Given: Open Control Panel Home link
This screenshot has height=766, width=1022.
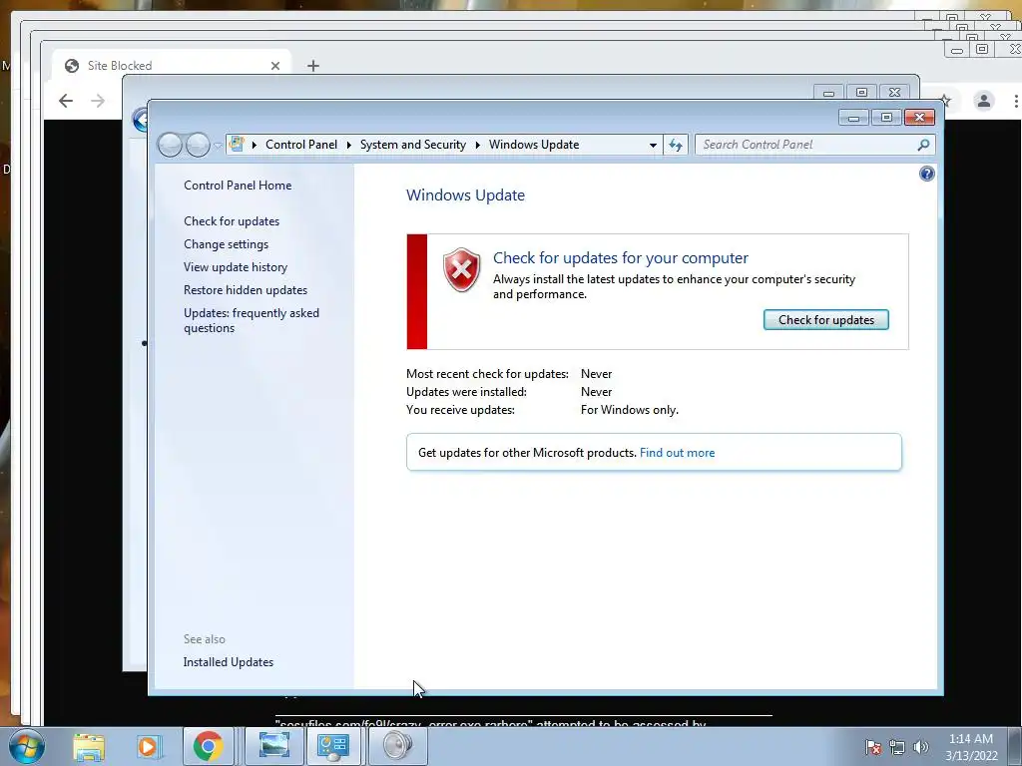Looking at the screenshot, I should 238,185.
